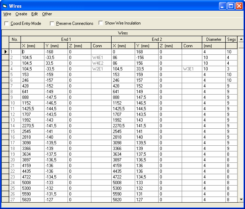Viewport: 245px width, 209px height.
Task: Click End 1 X value 641 in wire 8
Action: click(32, 92)
